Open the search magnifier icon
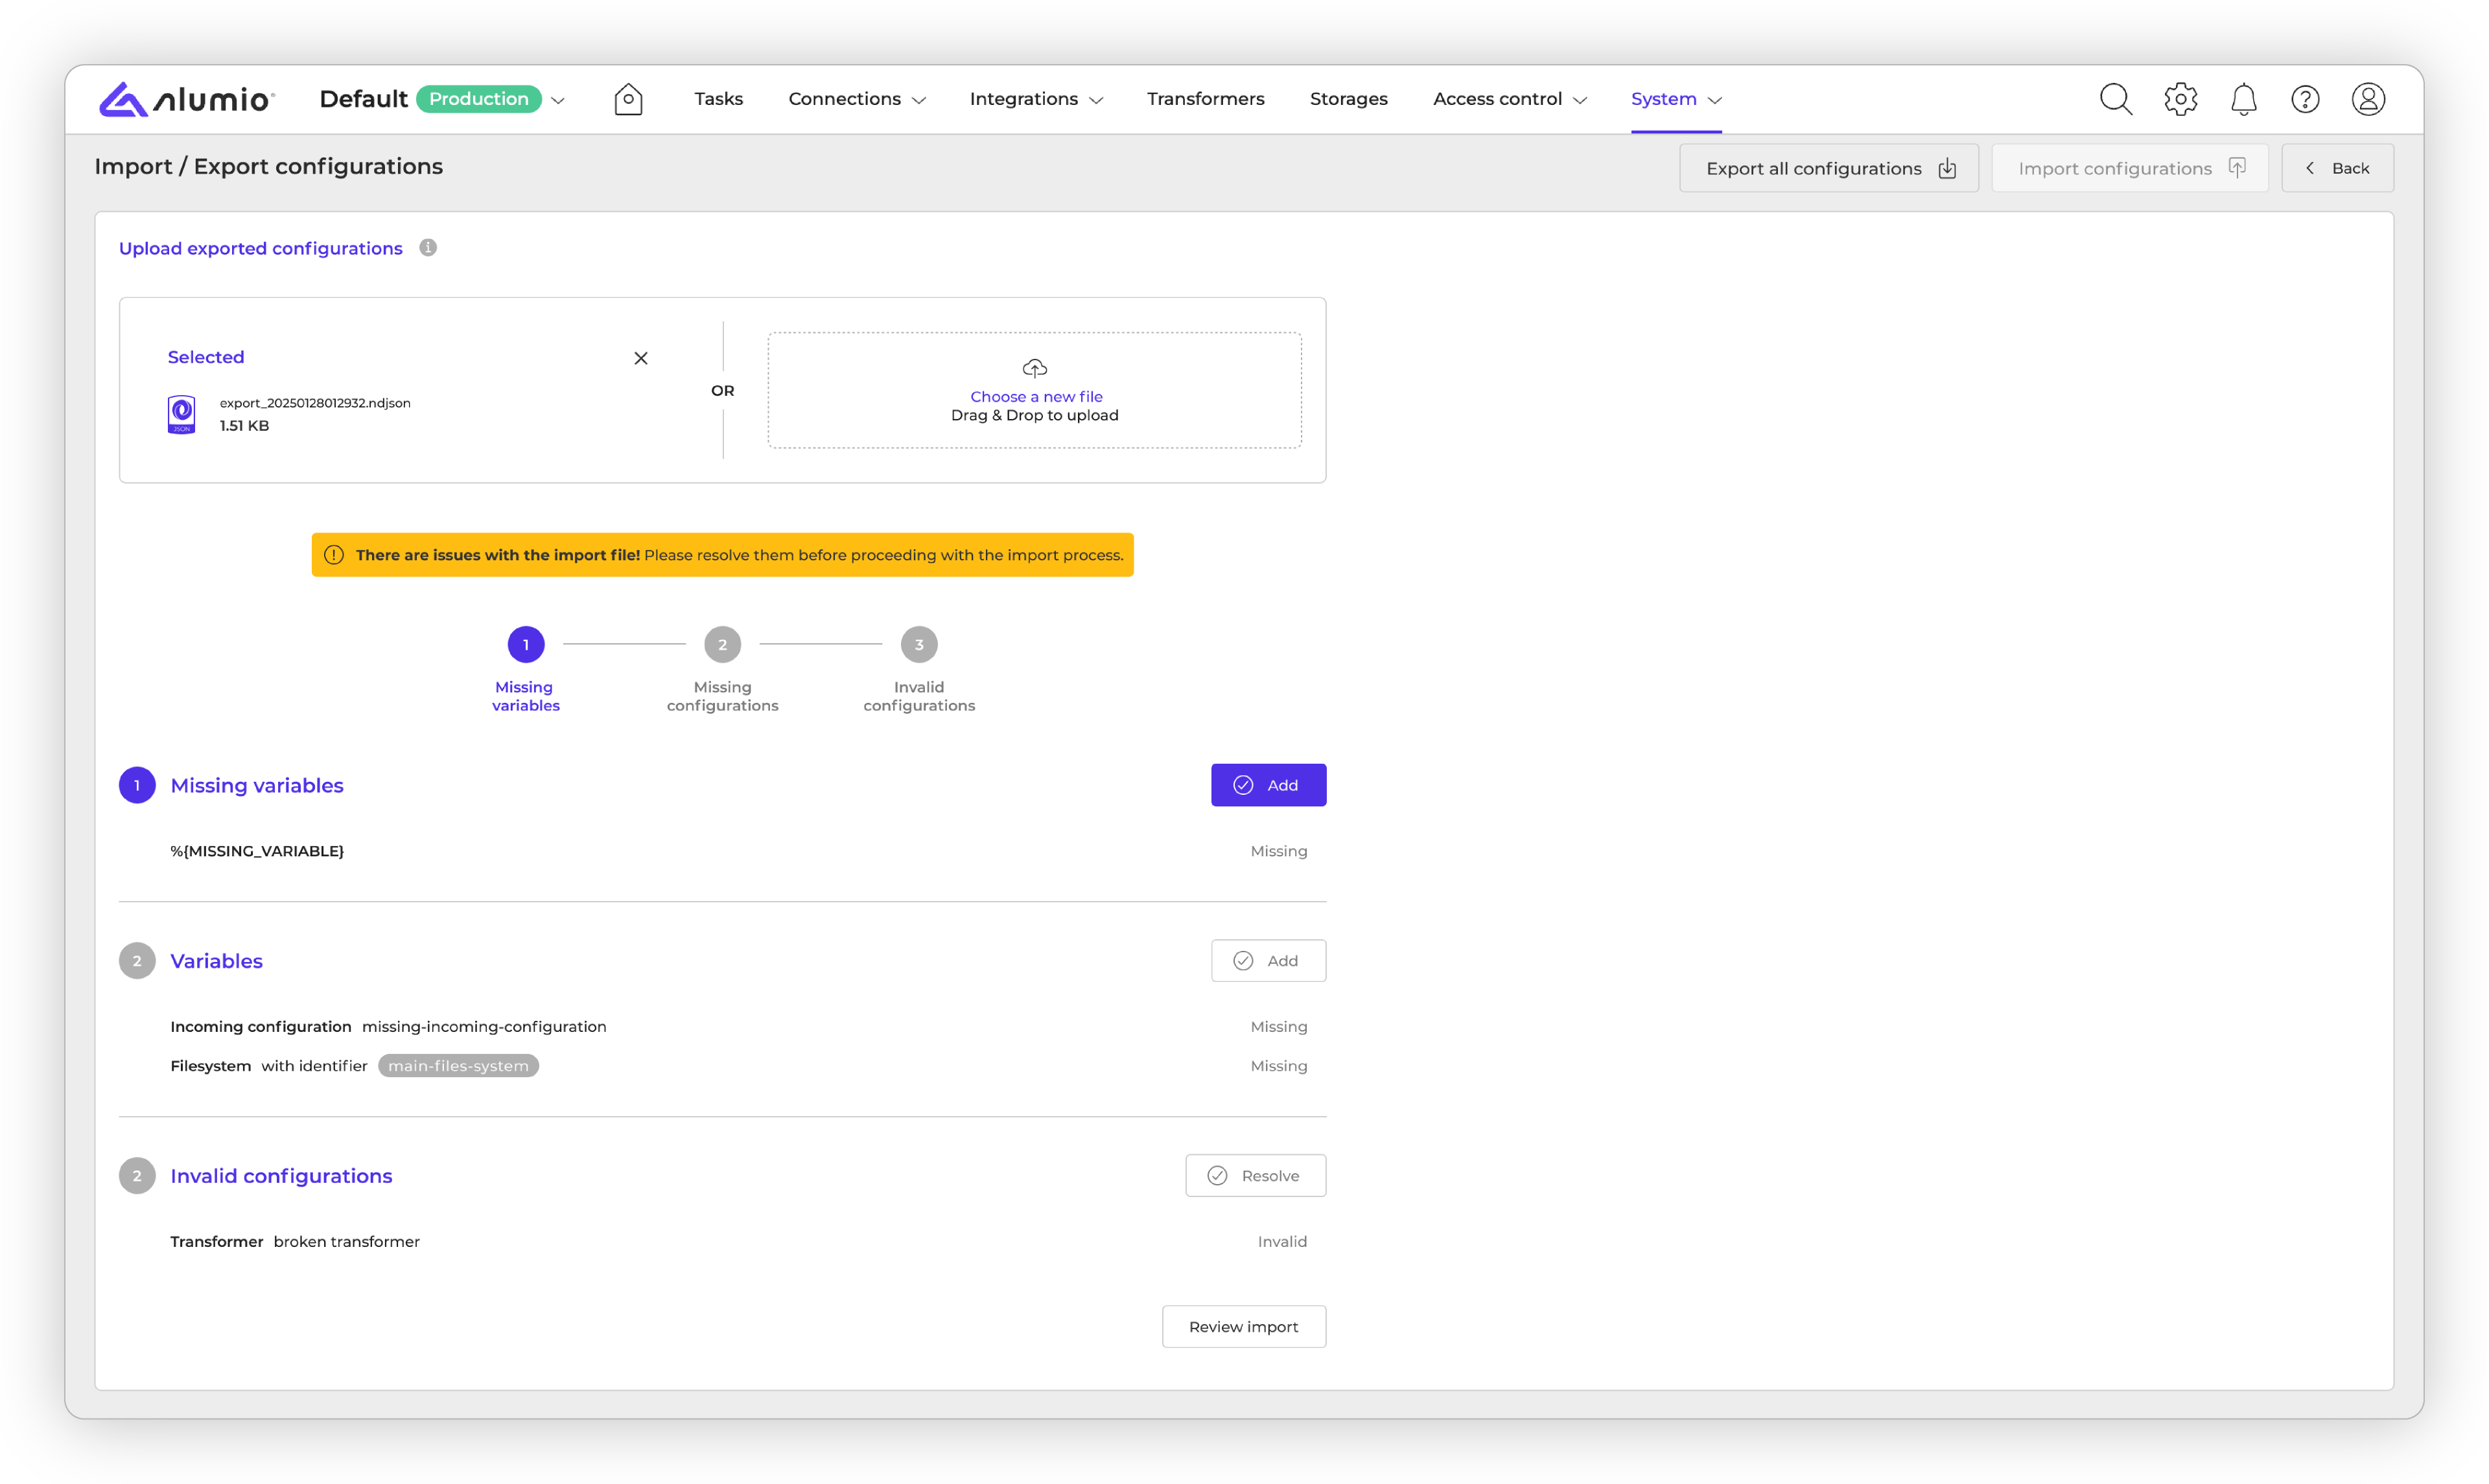This screenshot has height=1484, width=2489. point(2115,99)
